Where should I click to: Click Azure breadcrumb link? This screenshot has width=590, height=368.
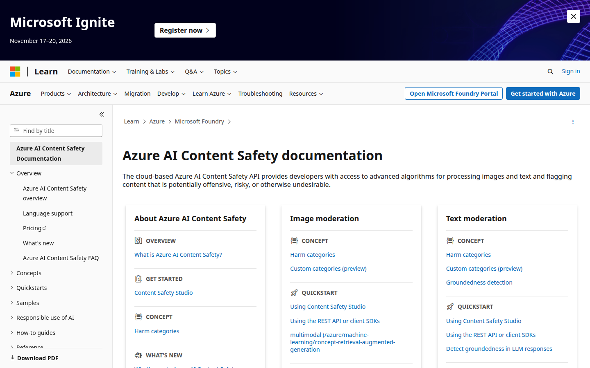click(x=157, y=121)
